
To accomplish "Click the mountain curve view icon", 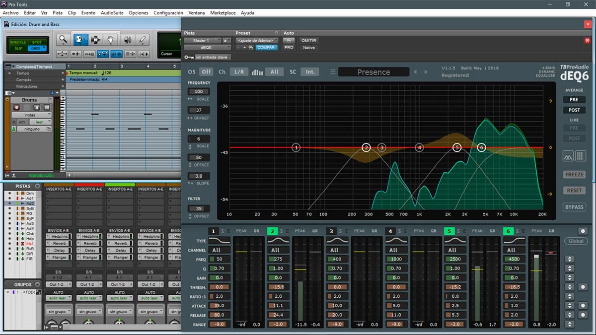I will [x=568, y=156].
